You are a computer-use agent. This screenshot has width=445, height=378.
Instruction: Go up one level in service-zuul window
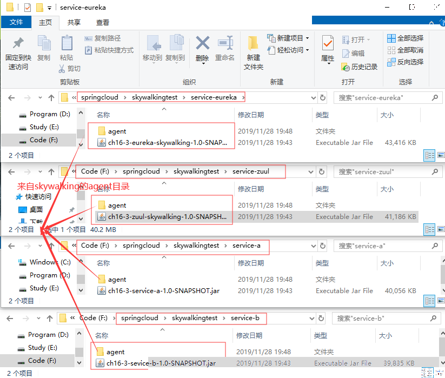tap(51, 172)
